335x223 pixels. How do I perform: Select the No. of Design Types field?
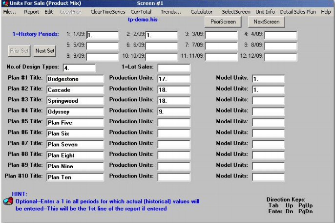[x=79, y=67]
